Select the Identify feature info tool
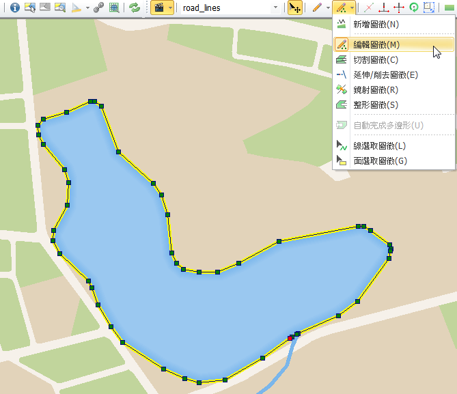This screenshot has height=394, width=457. (x=15, y=8)
